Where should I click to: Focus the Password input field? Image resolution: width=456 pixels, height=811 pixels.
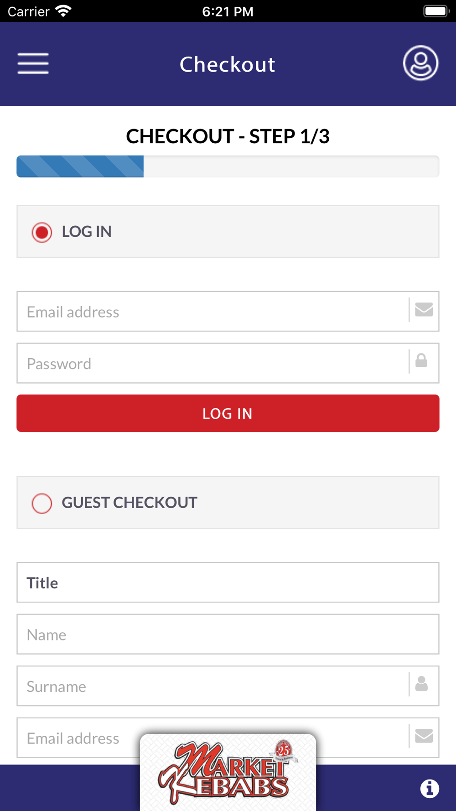point(212,364)
